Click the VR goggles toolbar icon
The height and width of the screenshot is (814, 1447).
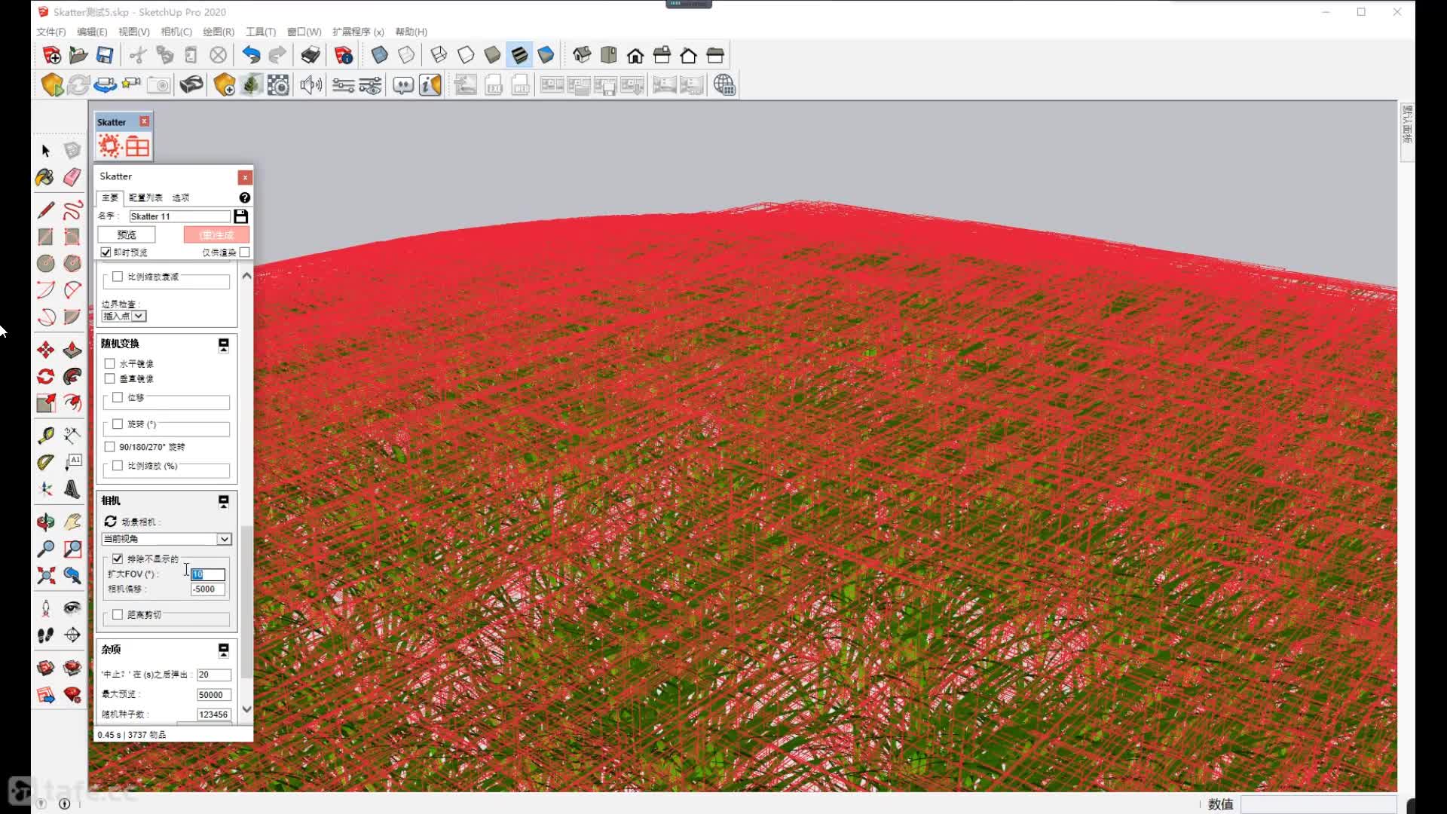191,84
